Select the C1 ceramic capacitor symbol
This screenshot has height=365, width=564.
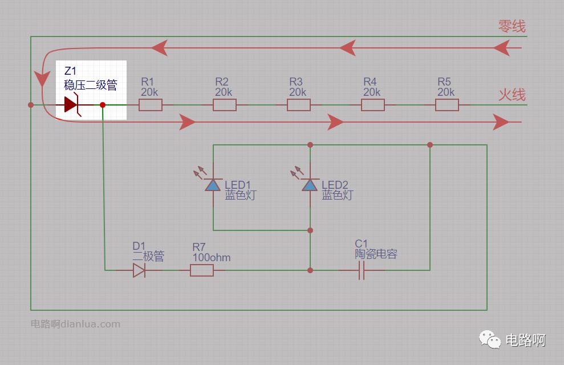362,270
